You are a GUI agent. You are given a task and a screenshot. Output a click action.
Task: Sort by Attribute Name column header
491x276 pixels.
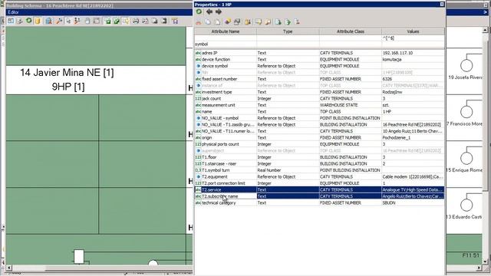pos(226,31)
